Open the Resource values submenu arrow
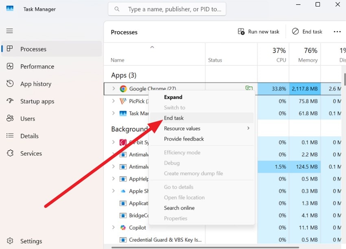This screenshot has width=346, height=249. [x=248, y=128]
